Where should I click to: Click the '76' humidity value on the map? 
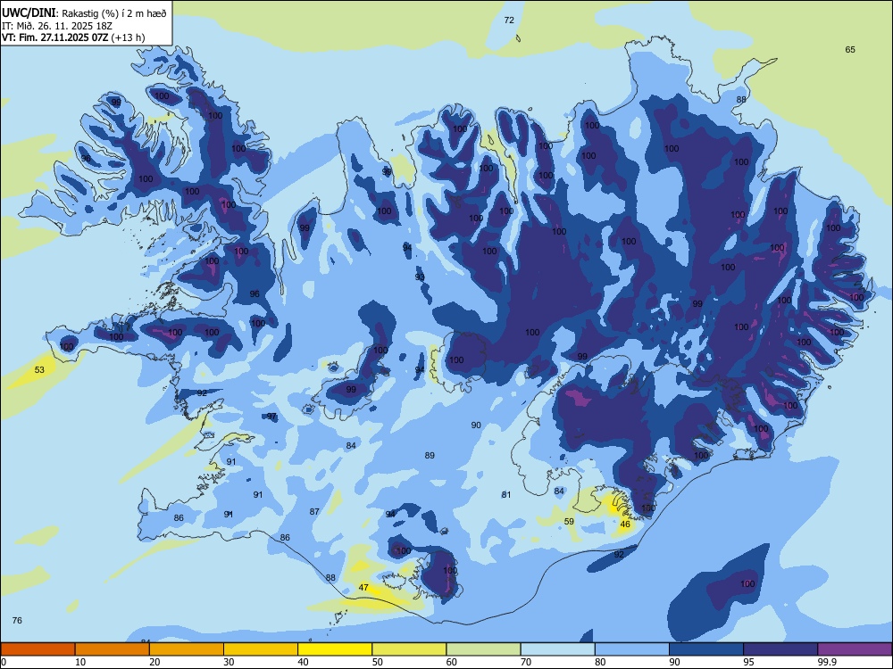[17, 620]
